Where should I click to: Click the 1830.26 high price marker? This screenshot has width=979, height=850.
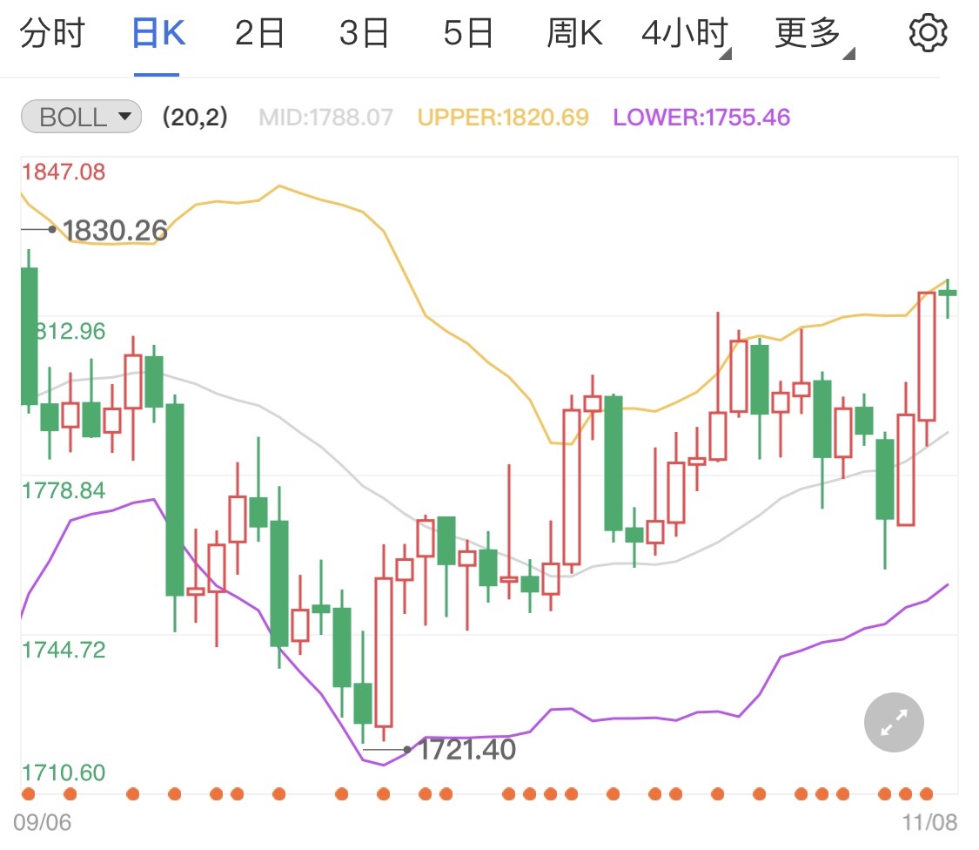tap(114, 230)
